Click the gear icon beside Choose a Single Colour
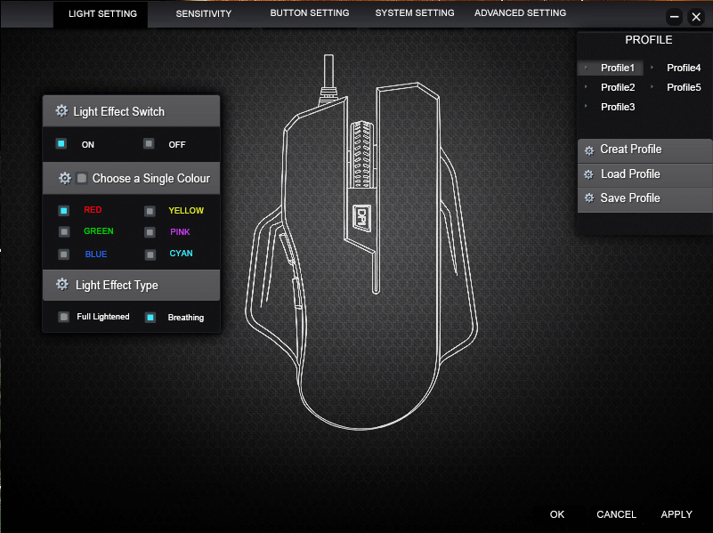The width and height of the screenshot is (713, 533). (64, 178)
